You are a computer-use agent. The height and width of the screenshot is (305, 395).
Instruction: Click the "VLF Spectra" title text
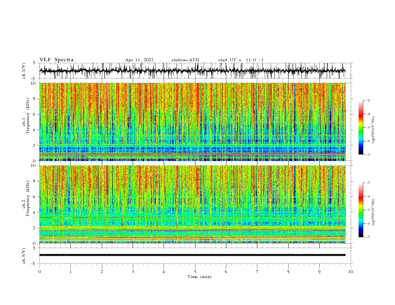tap(56, 60)
